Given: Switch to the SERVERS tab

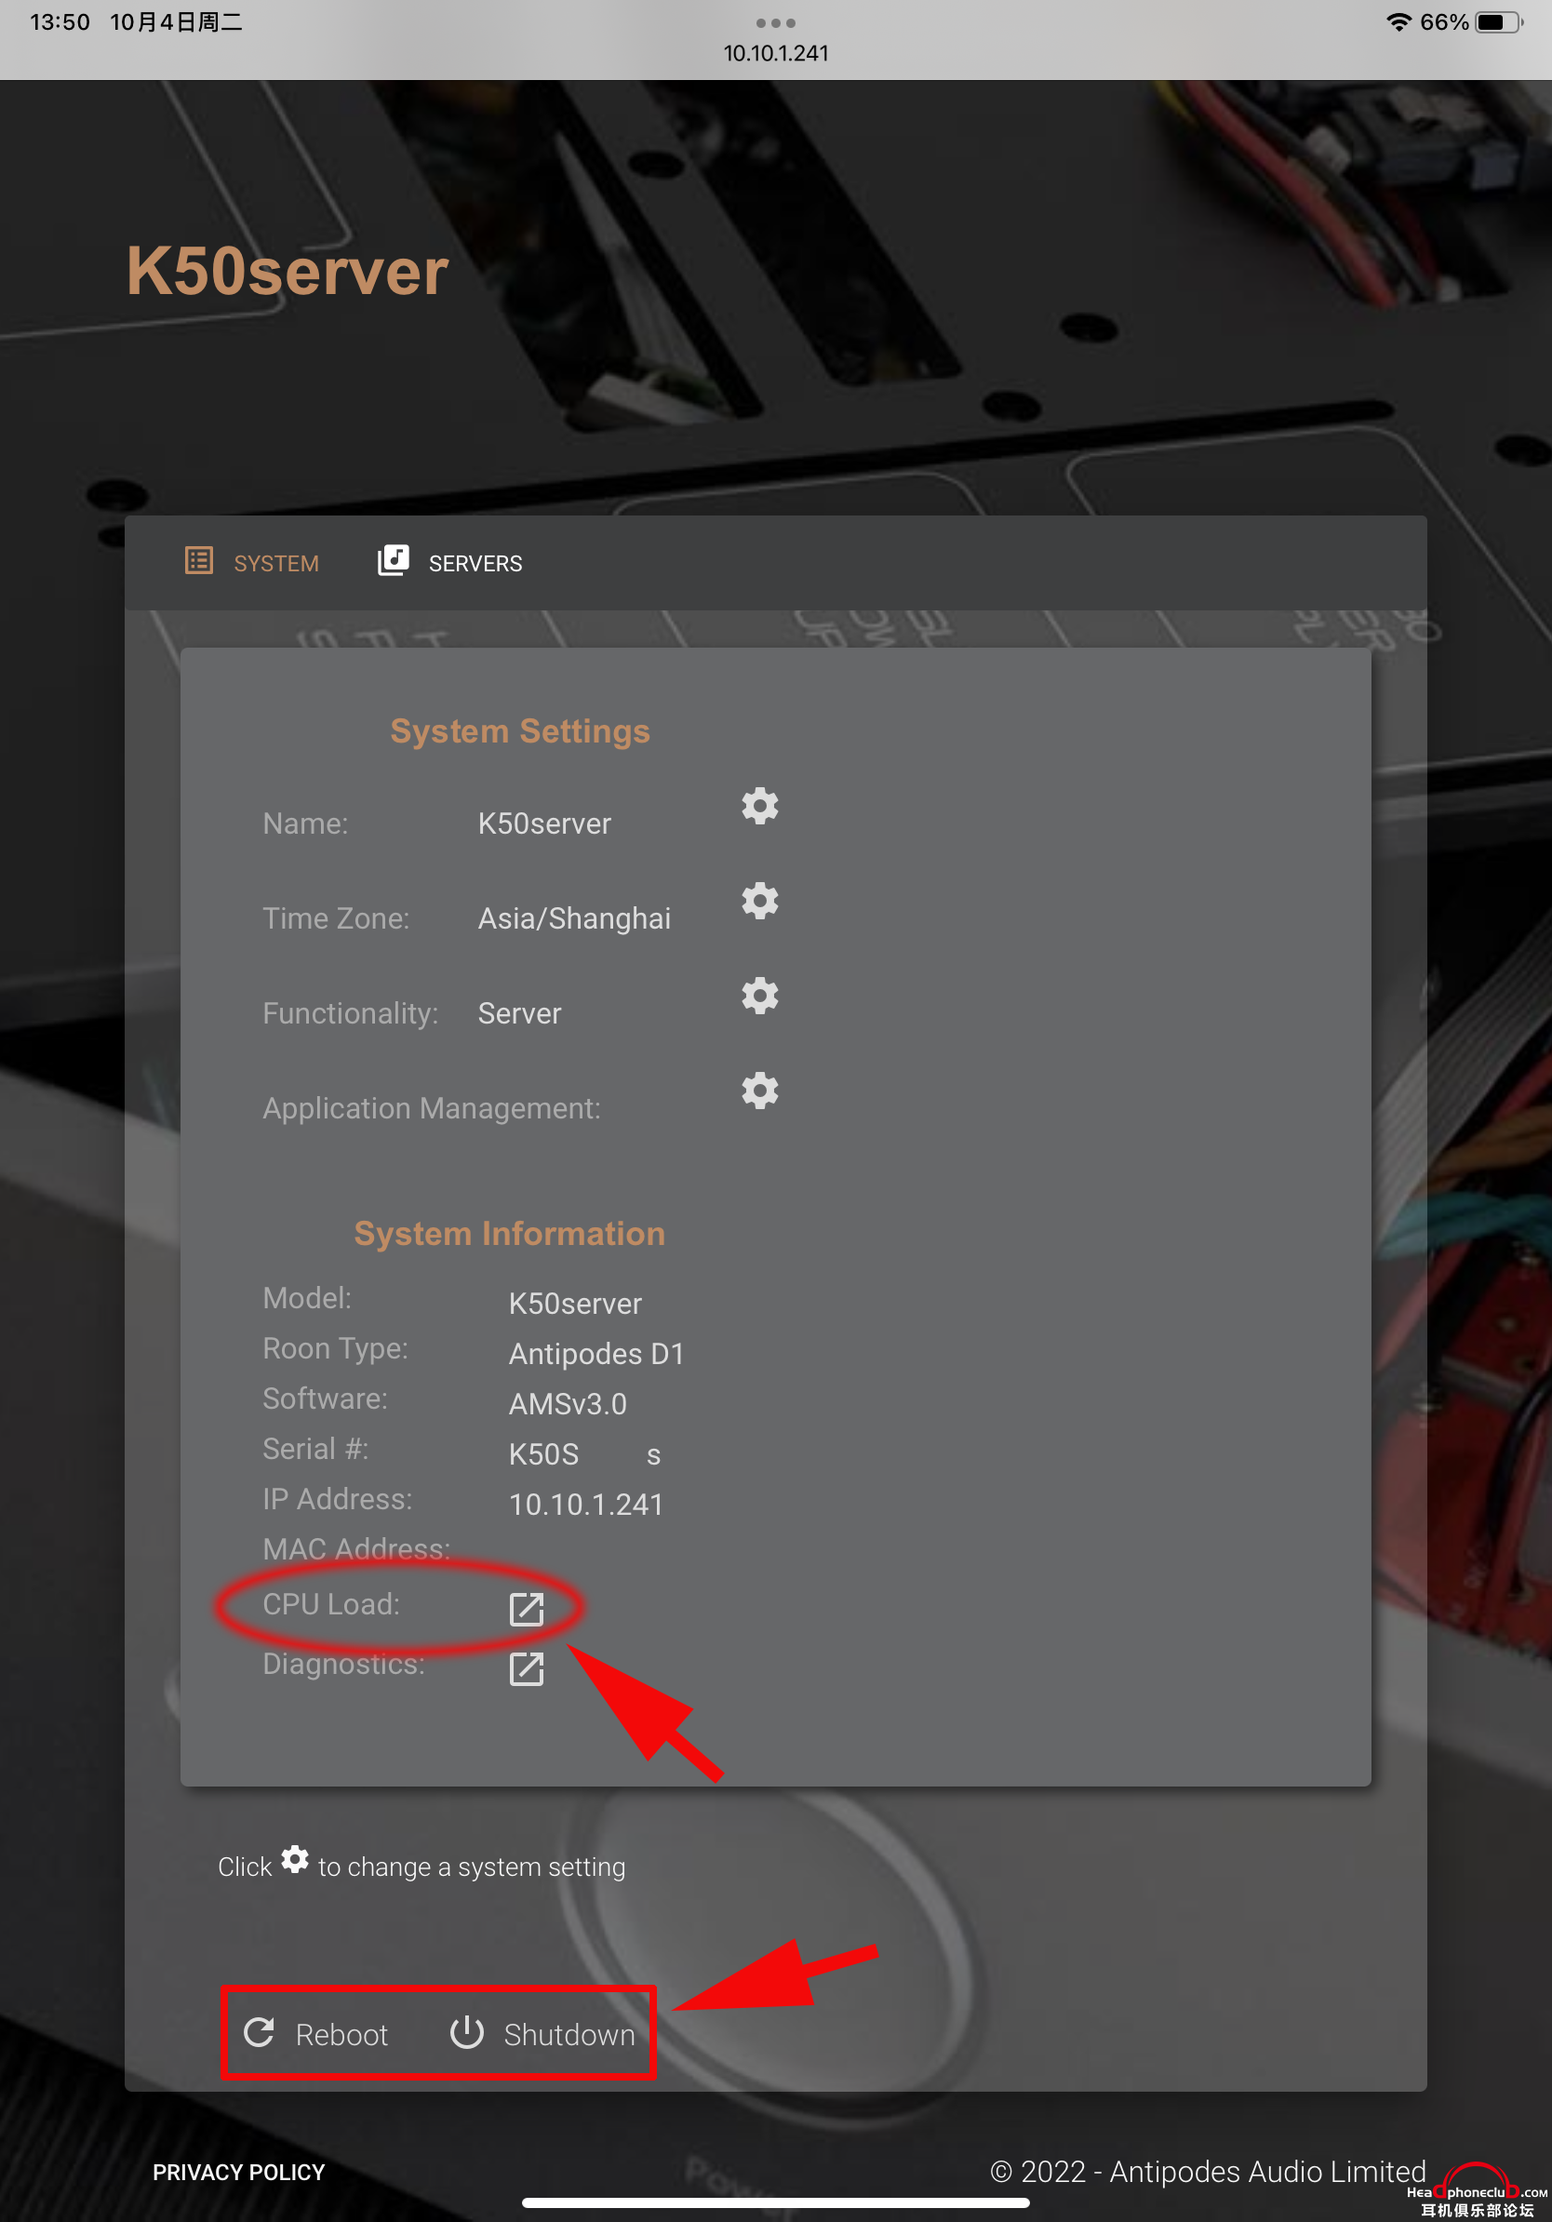Looking at the screenshot, I should [451, 562].
